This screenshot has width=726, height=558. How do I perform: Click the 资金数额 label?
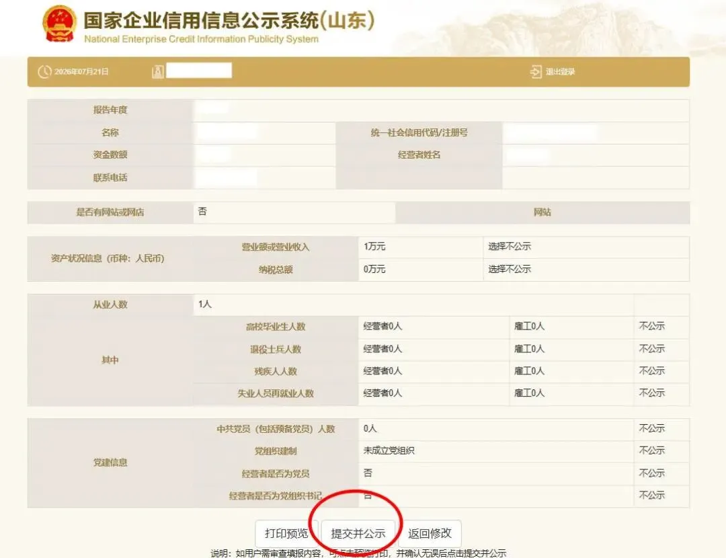pos(110,155)
